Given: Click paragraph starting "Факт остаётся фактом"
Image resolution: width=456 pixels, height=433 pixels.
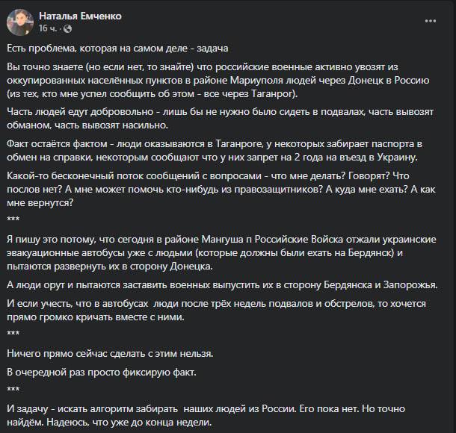Looking at the screenshot, I should (x=217, y=149).
